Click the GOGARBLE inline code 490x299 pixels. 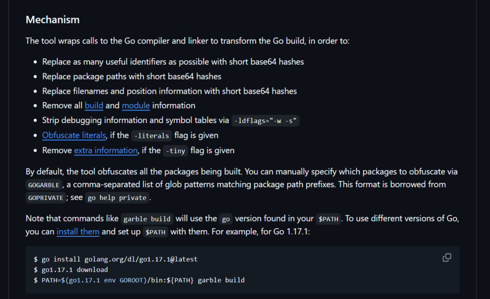coord(44,185)
